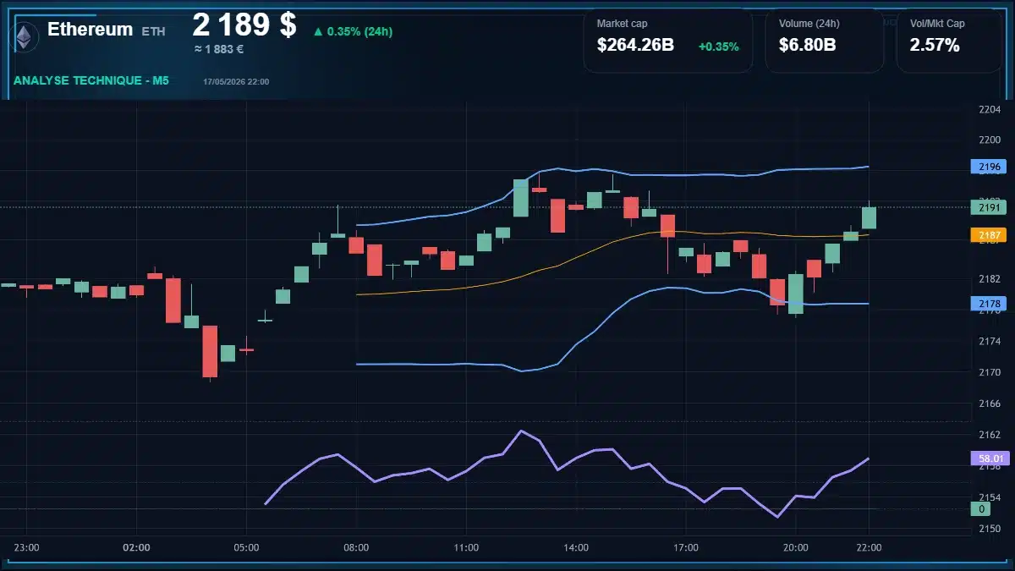Click the "ETH" ticker symbol
This screenshot has width=1015, height=571.
coord(153,31)
